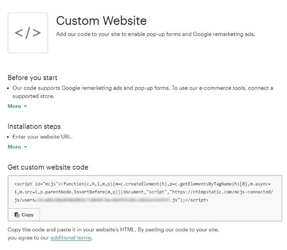Click the 'Add our code to your site' description
Image resolution: width=287 pixels, height=250 pixels.
click(x=155, y=34)
